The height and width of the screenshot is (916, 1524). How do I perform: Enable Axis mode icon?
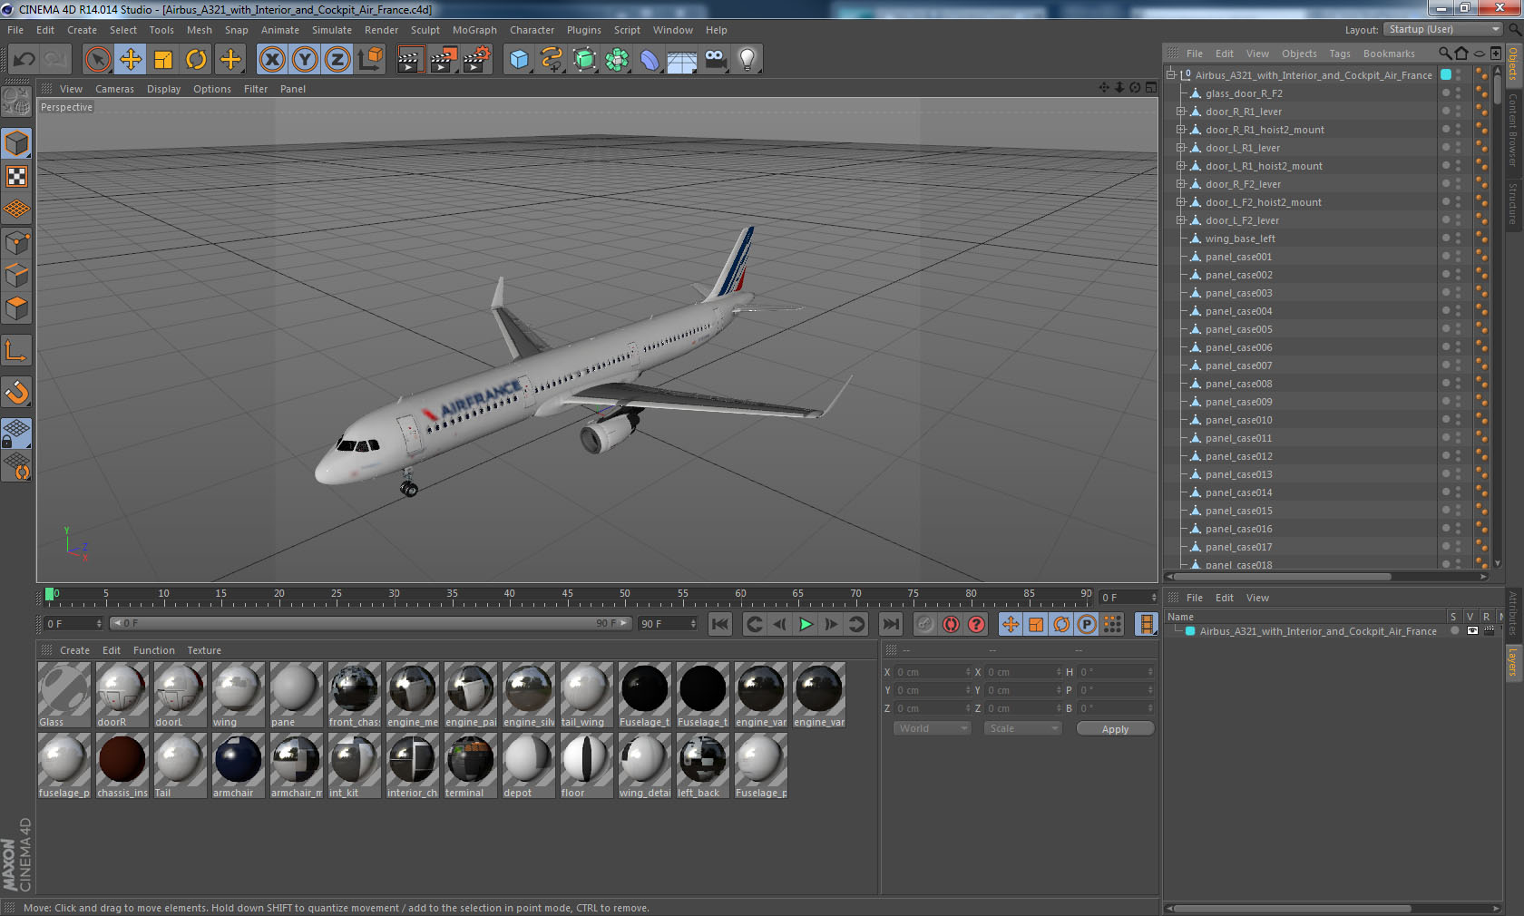coord(16,351)
